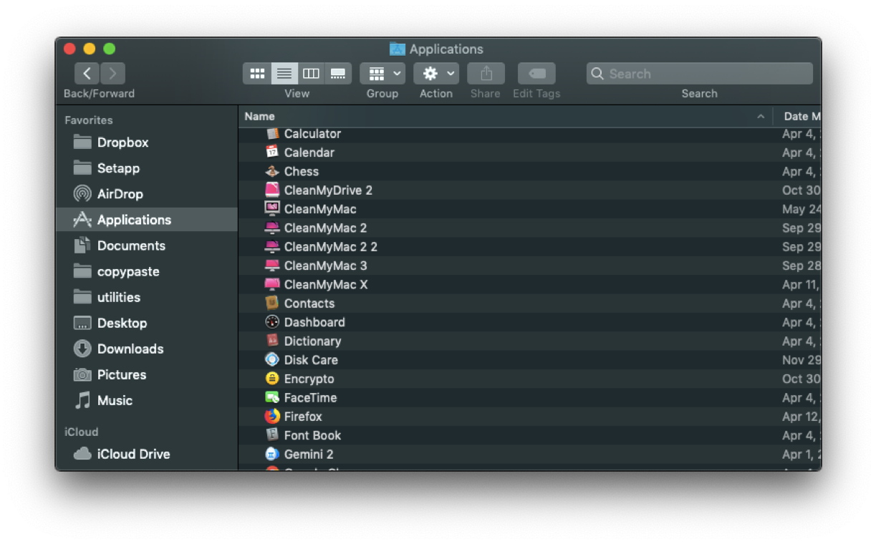Open Dropbox in the sidebar
This screenshot has height=544, width=871.
(146, 142)
